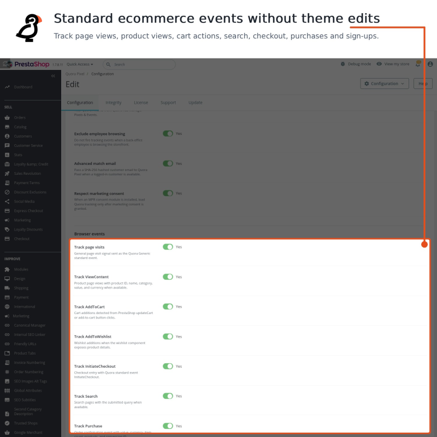The image size is (437, 437).
Task: Open the Support tab
Action: click(168, 103)
